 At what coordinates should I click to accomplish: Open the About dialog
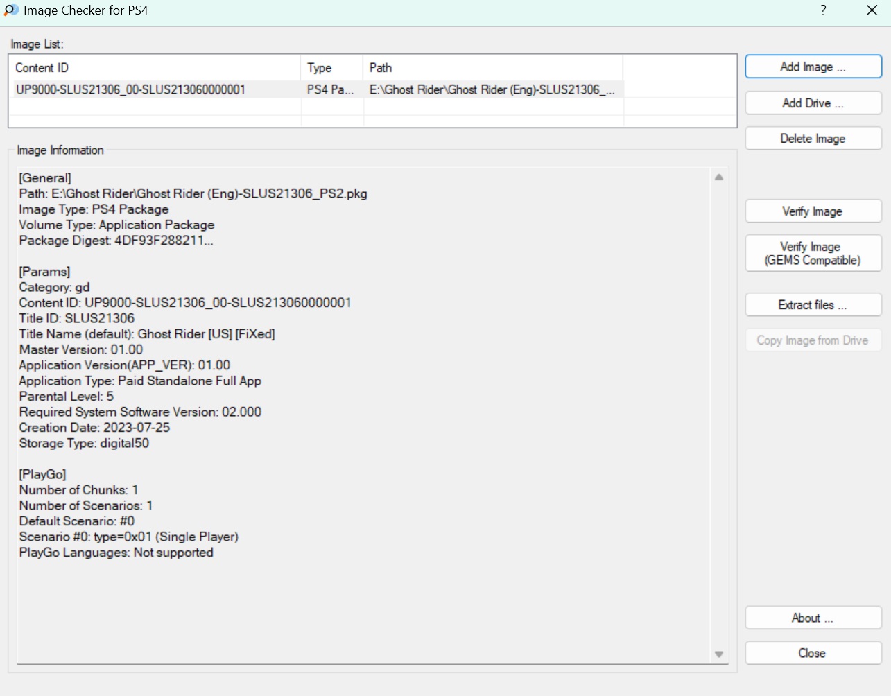[813, 618]
